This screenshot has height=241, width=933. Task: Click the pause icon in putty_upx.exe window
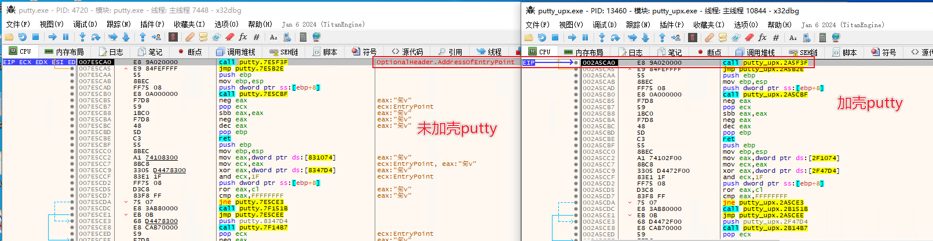point(585,38)
